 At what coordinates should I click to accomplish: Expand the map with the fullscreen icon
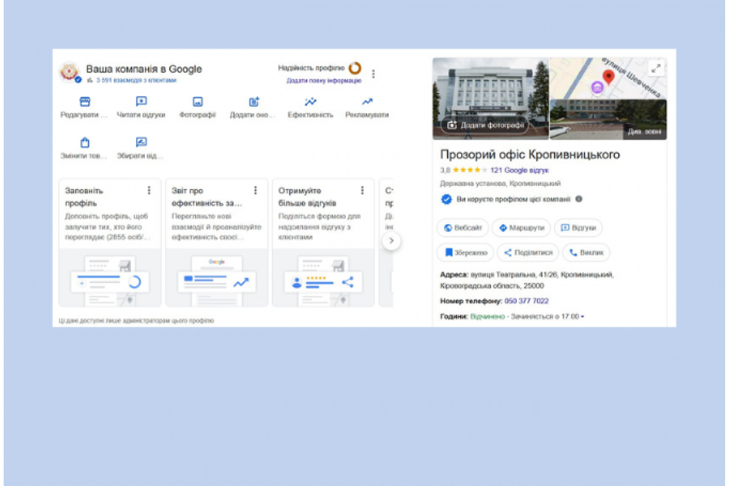pyautogui.click(x=656, y=69)
